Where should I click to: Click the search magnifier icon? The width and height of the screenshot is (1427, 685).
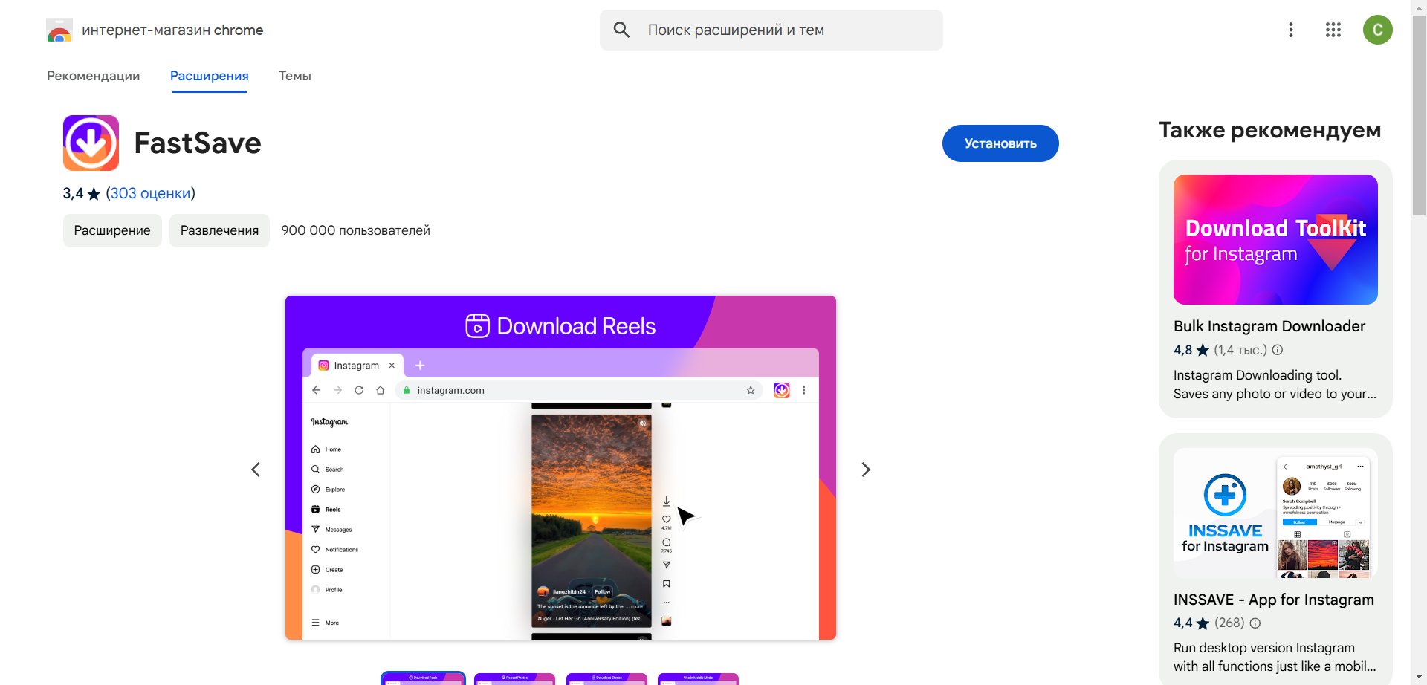coord(621,30)
